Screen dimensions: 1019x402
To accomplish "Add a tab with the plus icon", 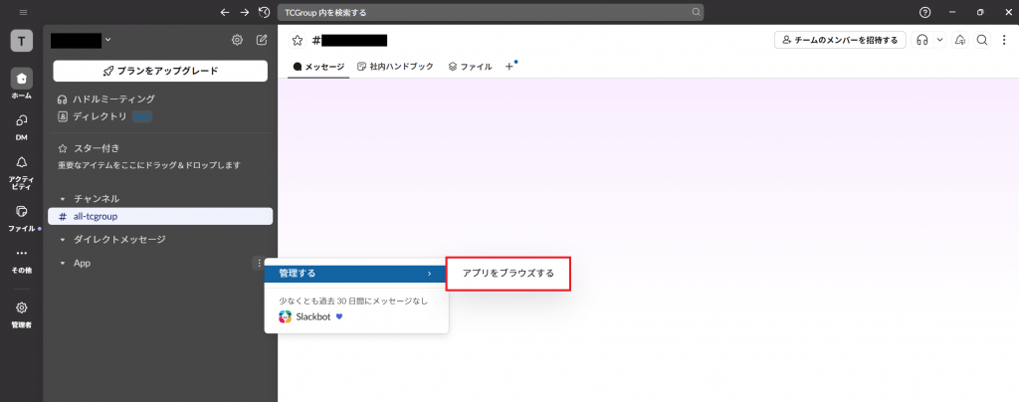I will [x=509, y=67].
